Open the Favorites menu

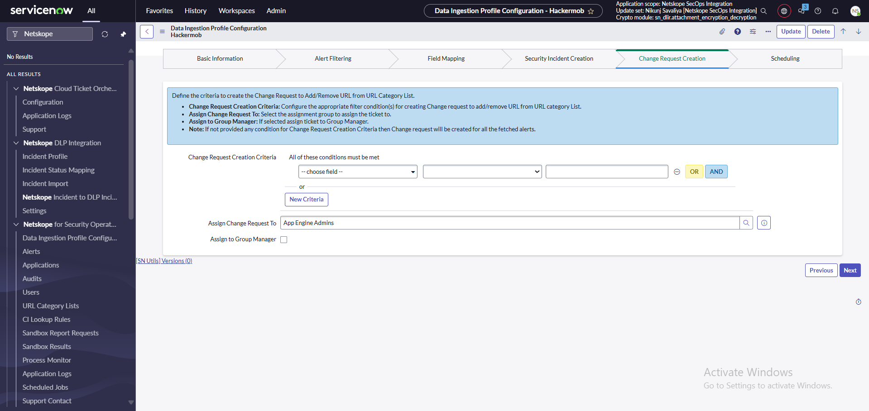(x=159, y=11)
